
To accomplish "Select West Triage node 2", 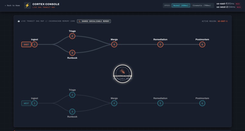I will point(72,95).
